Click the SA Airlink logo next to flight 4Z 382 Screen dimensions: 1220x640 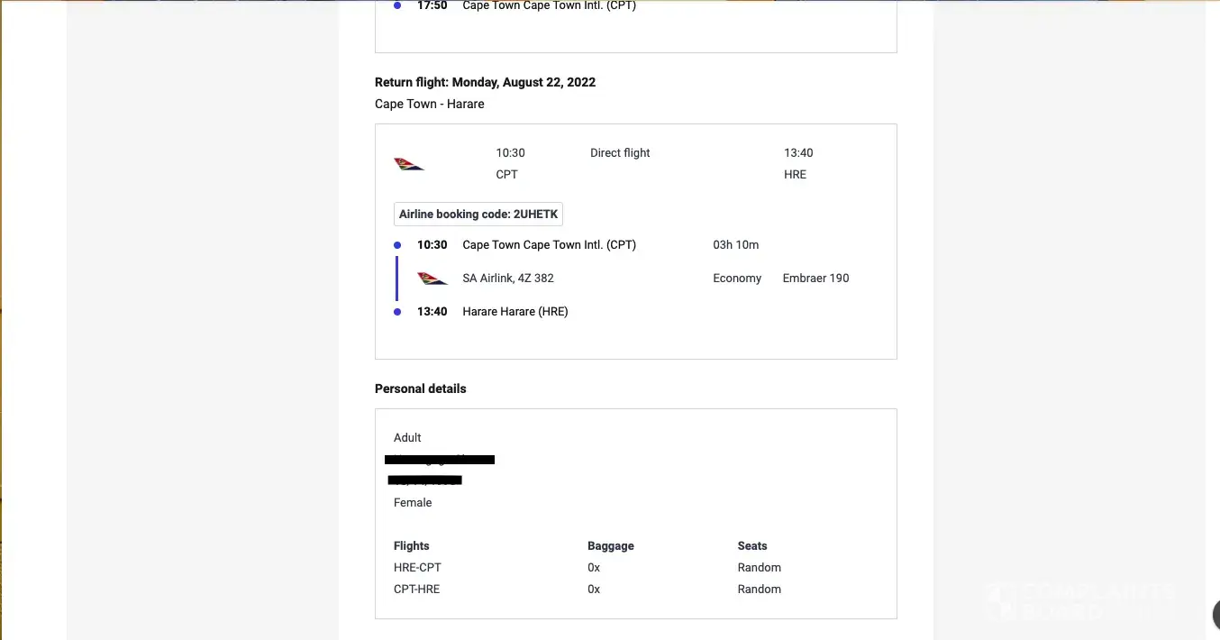point(432,279)
